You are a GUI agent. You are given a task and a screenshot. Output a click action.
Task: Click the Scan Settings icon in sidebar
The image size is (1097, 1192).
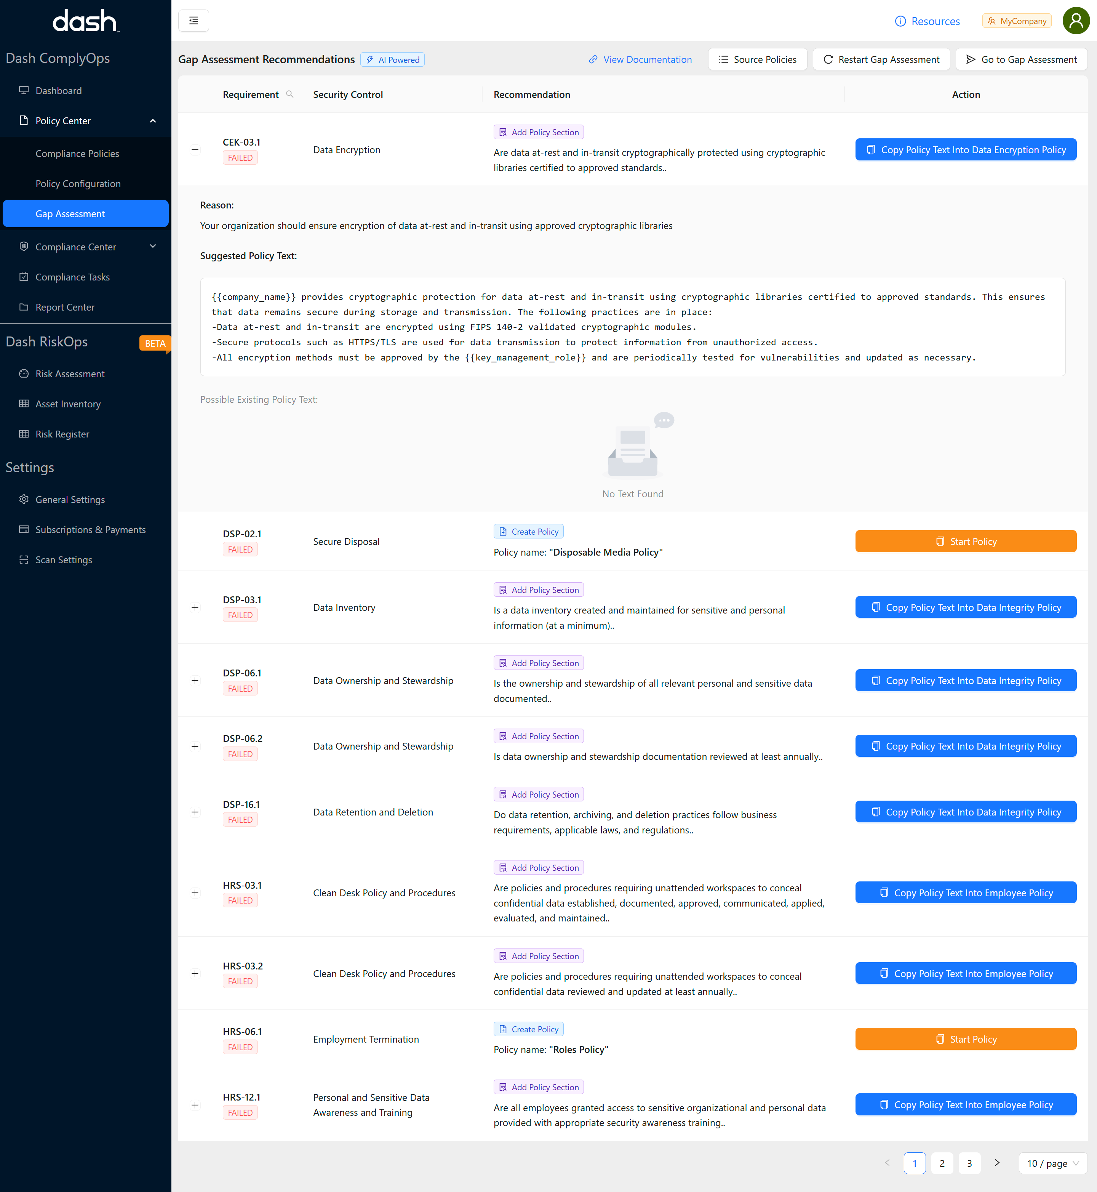click(x=24, y=559)
